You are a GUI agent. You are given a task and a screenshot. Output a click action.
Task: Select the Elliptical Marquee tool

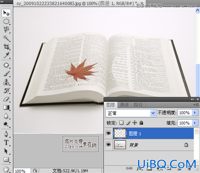(6, 21)
